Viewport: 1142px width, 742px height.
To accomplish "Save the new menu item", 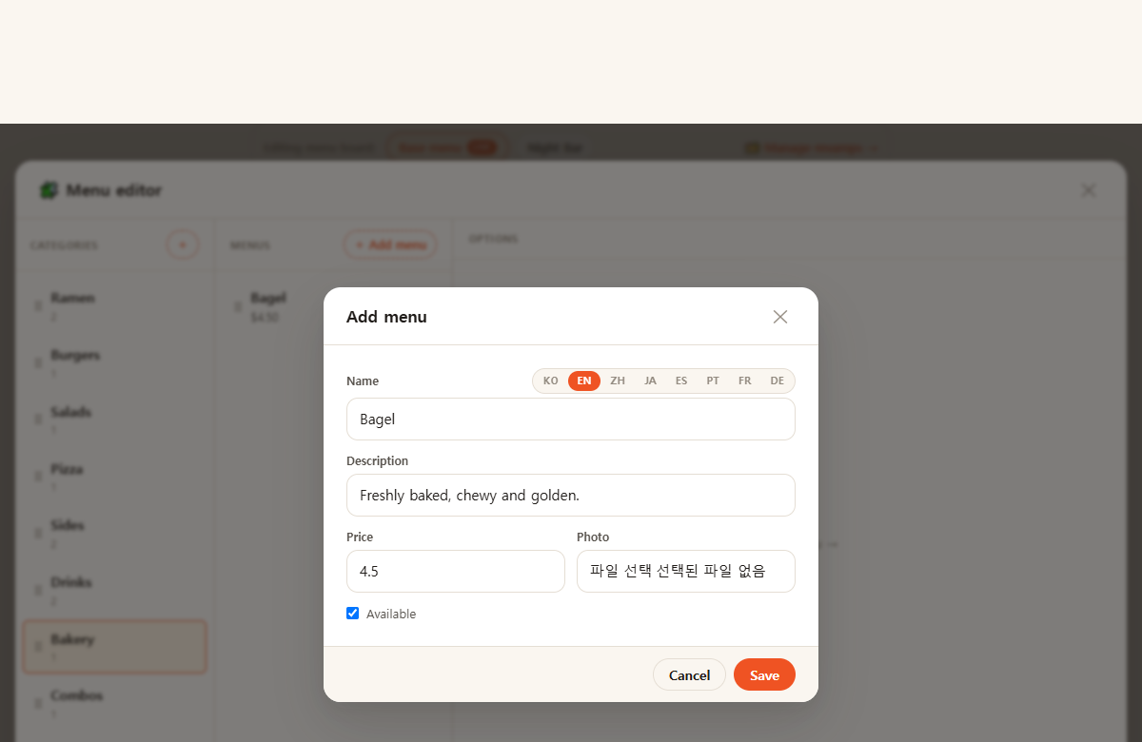I will [764, 674].
